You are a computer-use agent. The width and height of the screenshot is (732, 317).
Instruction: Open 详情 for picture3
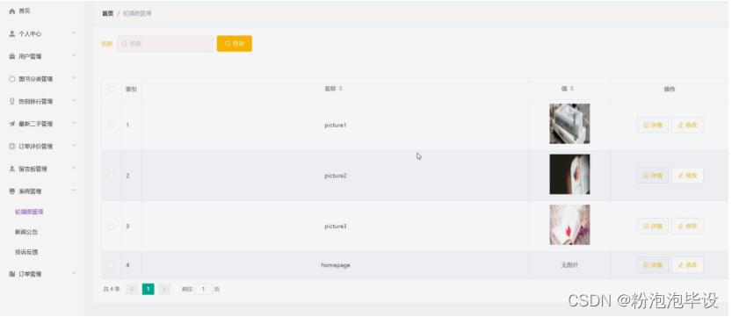point(653,226)
